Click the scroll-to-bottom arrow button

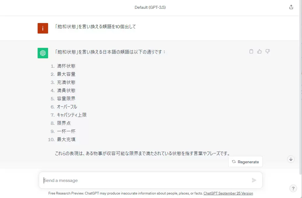291,159
